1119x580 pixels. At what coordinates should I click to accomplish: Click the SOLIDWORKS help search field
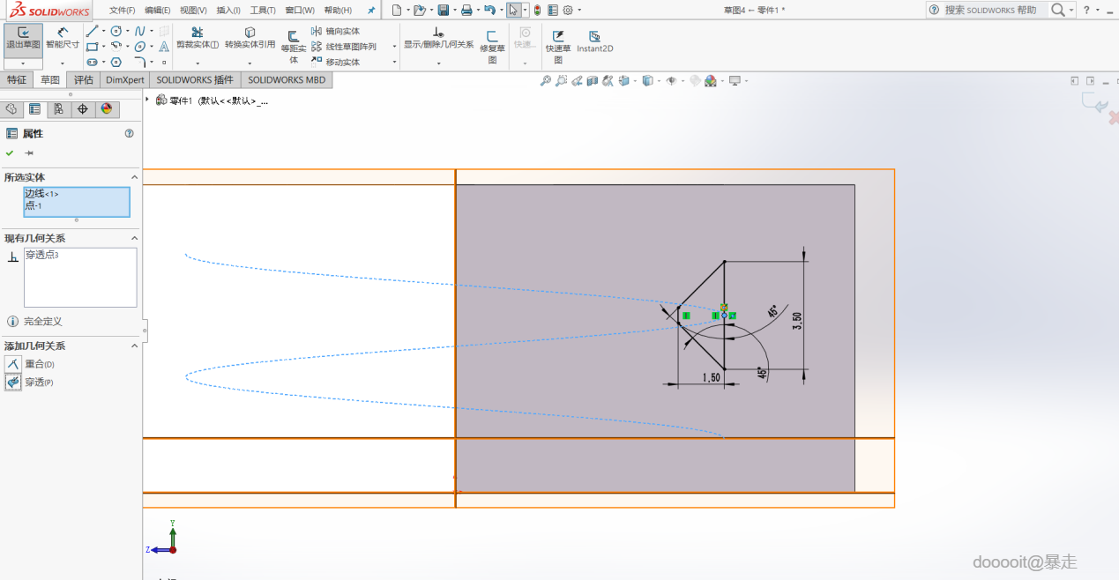pos(992,10)
